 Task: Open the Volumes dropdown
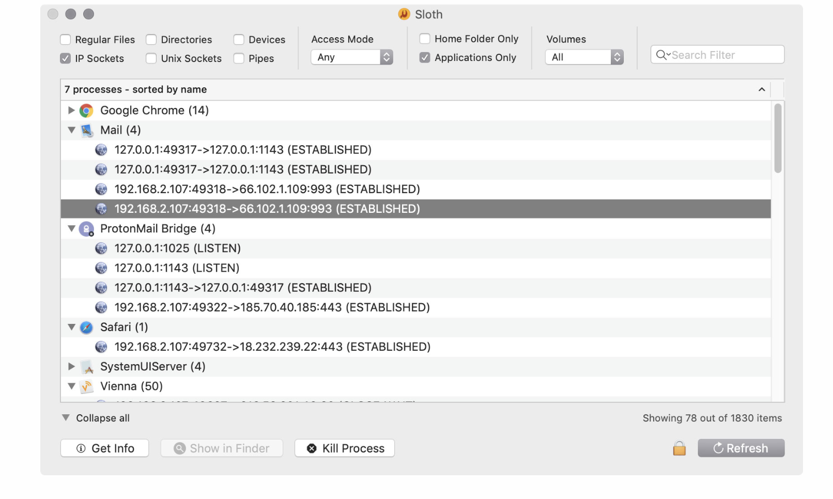[584, 57]
